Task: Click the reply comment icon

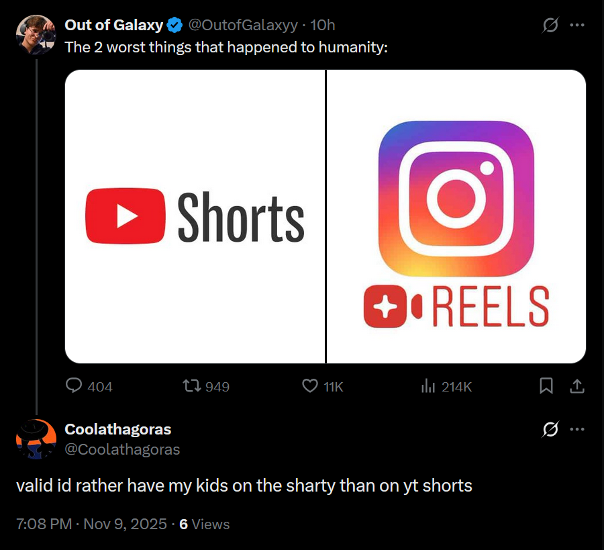Action: pos(74,386)
